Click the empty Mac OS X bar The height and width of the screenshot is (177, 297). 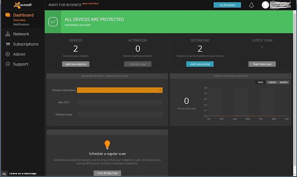[120, 102]
